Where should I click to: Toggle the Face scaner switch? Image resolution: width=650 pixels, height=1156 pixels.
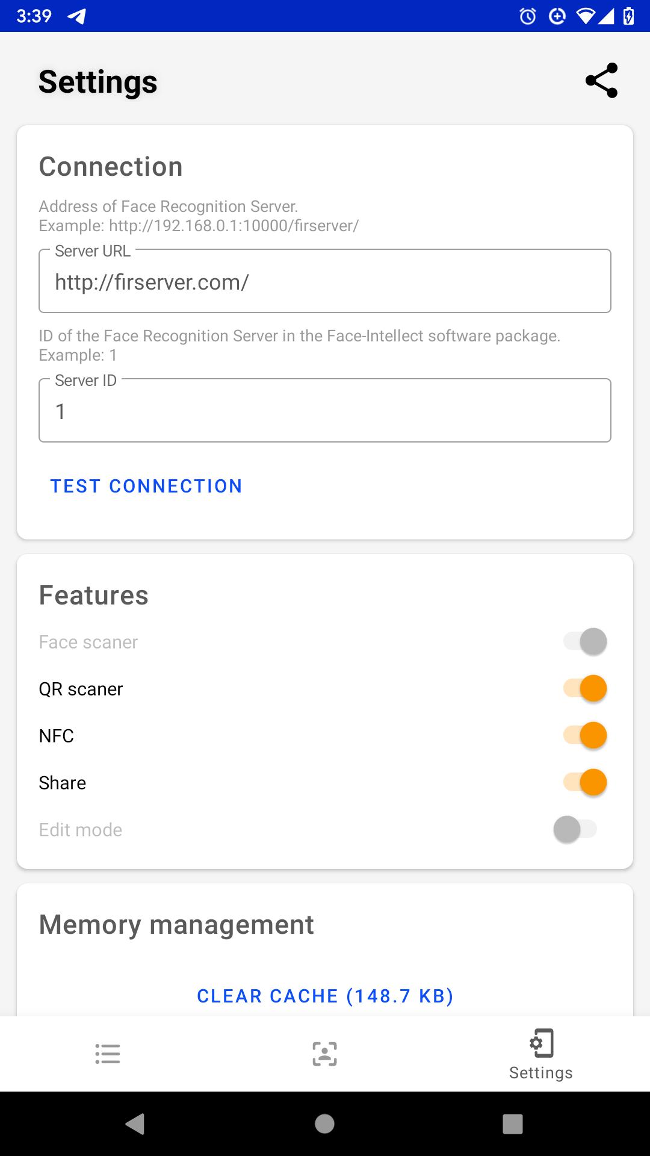585,641
